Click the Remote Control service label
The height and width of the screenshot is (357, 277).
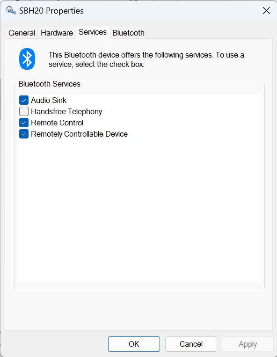57,123
